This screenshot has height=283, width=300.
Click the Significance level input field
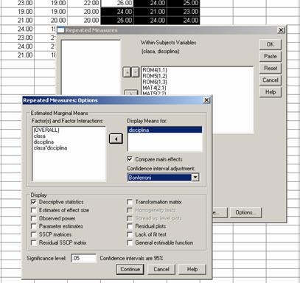click(83, 258)
